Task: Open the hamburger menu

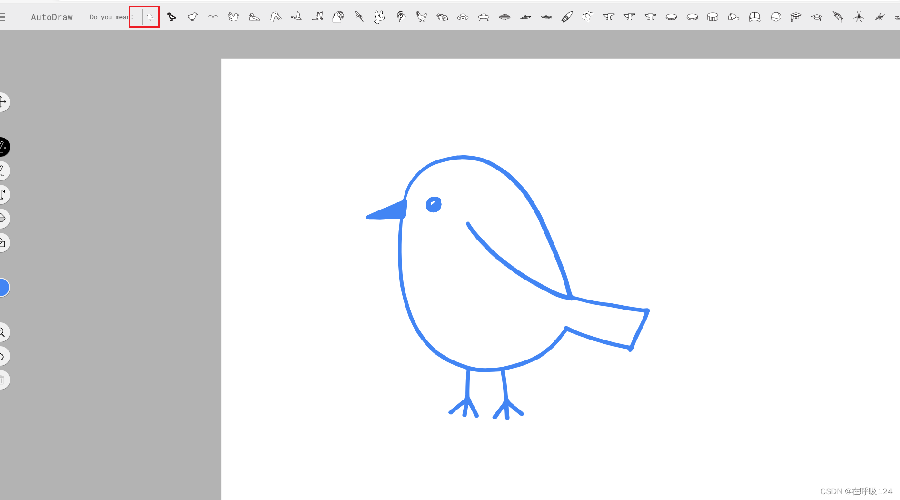Action: pos(2,17)
